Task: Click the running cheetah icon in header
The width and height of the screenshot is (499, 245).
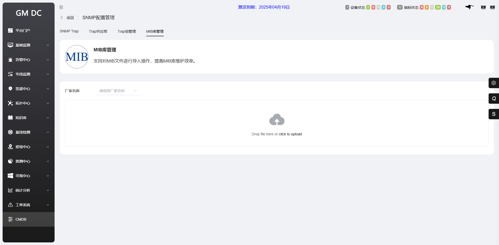Action: point(470,7)
